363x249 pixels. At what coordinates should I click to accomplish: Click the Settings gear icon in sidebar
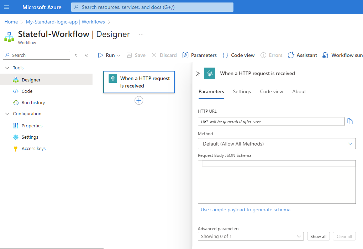click(16, 137)
